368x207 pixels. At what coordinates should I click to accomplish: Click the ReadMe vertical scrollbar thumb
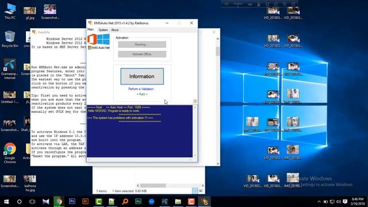coord(218,51)
